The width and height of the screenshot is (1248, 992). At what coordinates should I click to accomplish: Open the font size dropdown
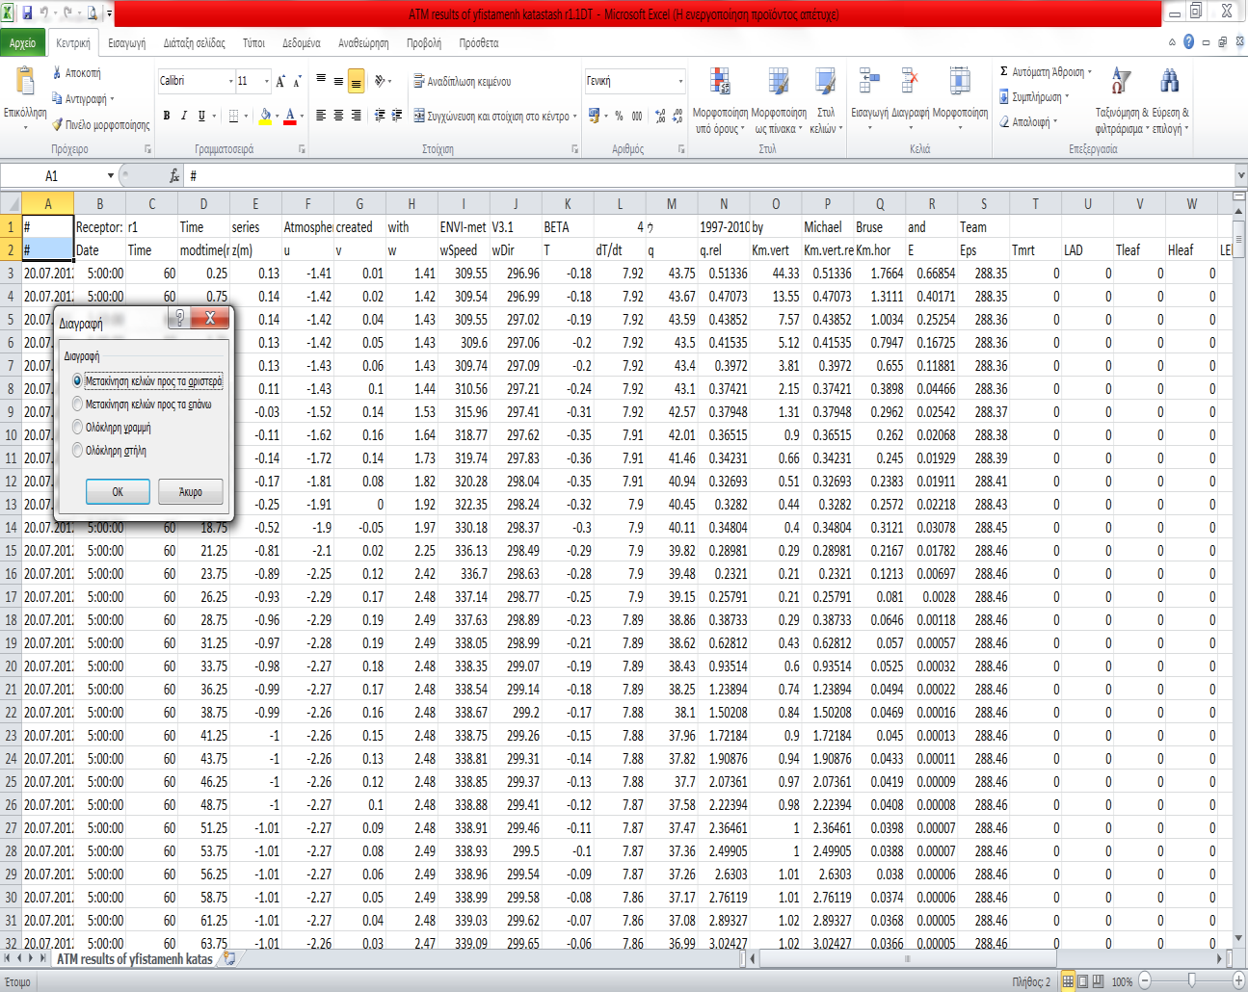pos(267,81)
